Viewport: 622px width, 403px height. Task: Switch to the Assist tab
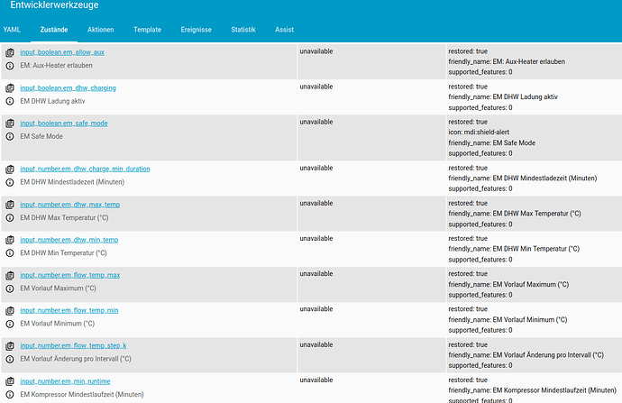(x=285, y=30)
